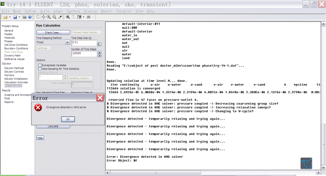326x176 pixels.
Task: Open the File menu
Action: [6, 11]
